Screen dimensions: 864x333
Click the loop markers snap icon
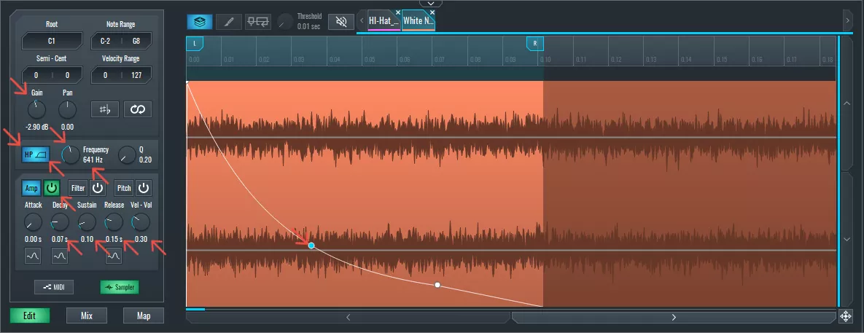(x=258, y=21)
